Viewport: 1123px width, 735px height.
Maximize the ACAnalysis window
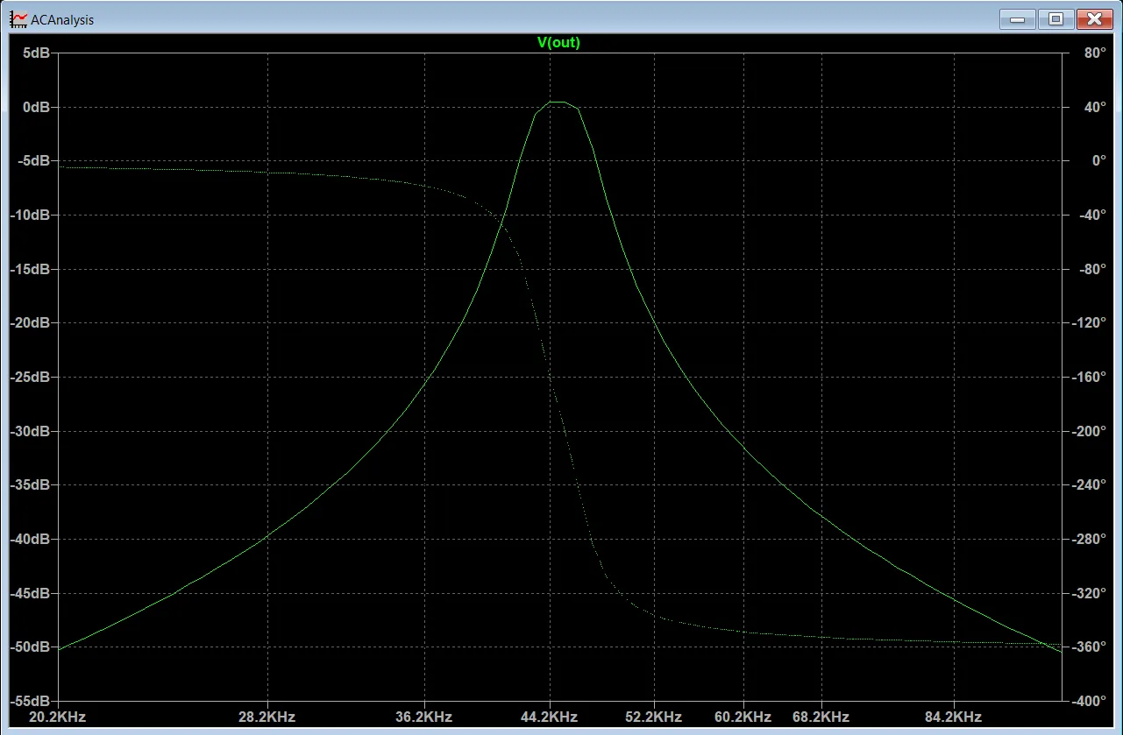pos(1055,18)
